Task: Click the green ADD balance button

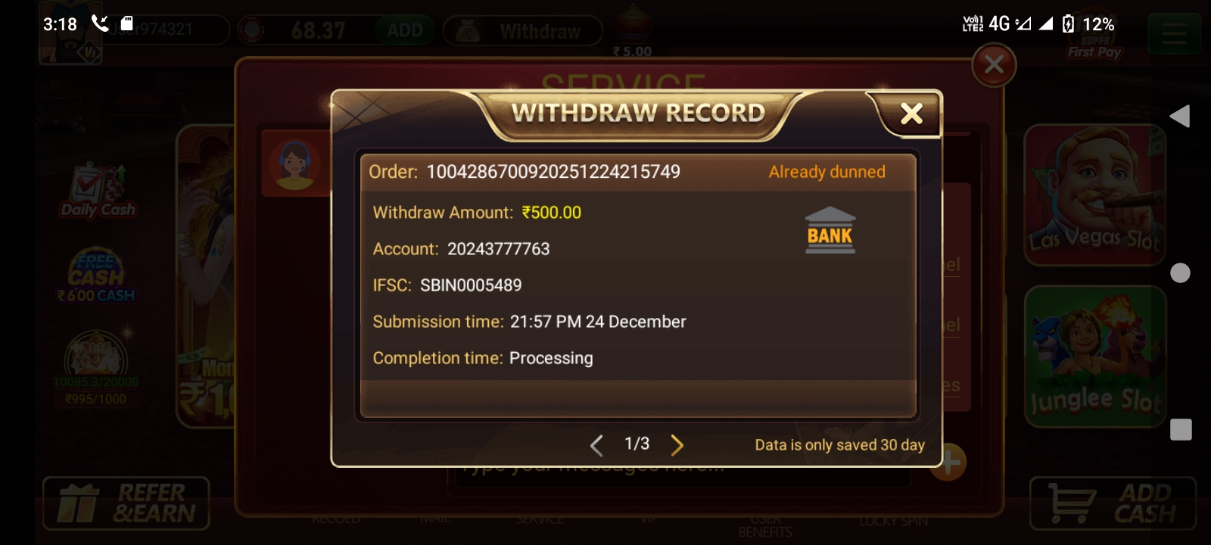Action: 405,30
